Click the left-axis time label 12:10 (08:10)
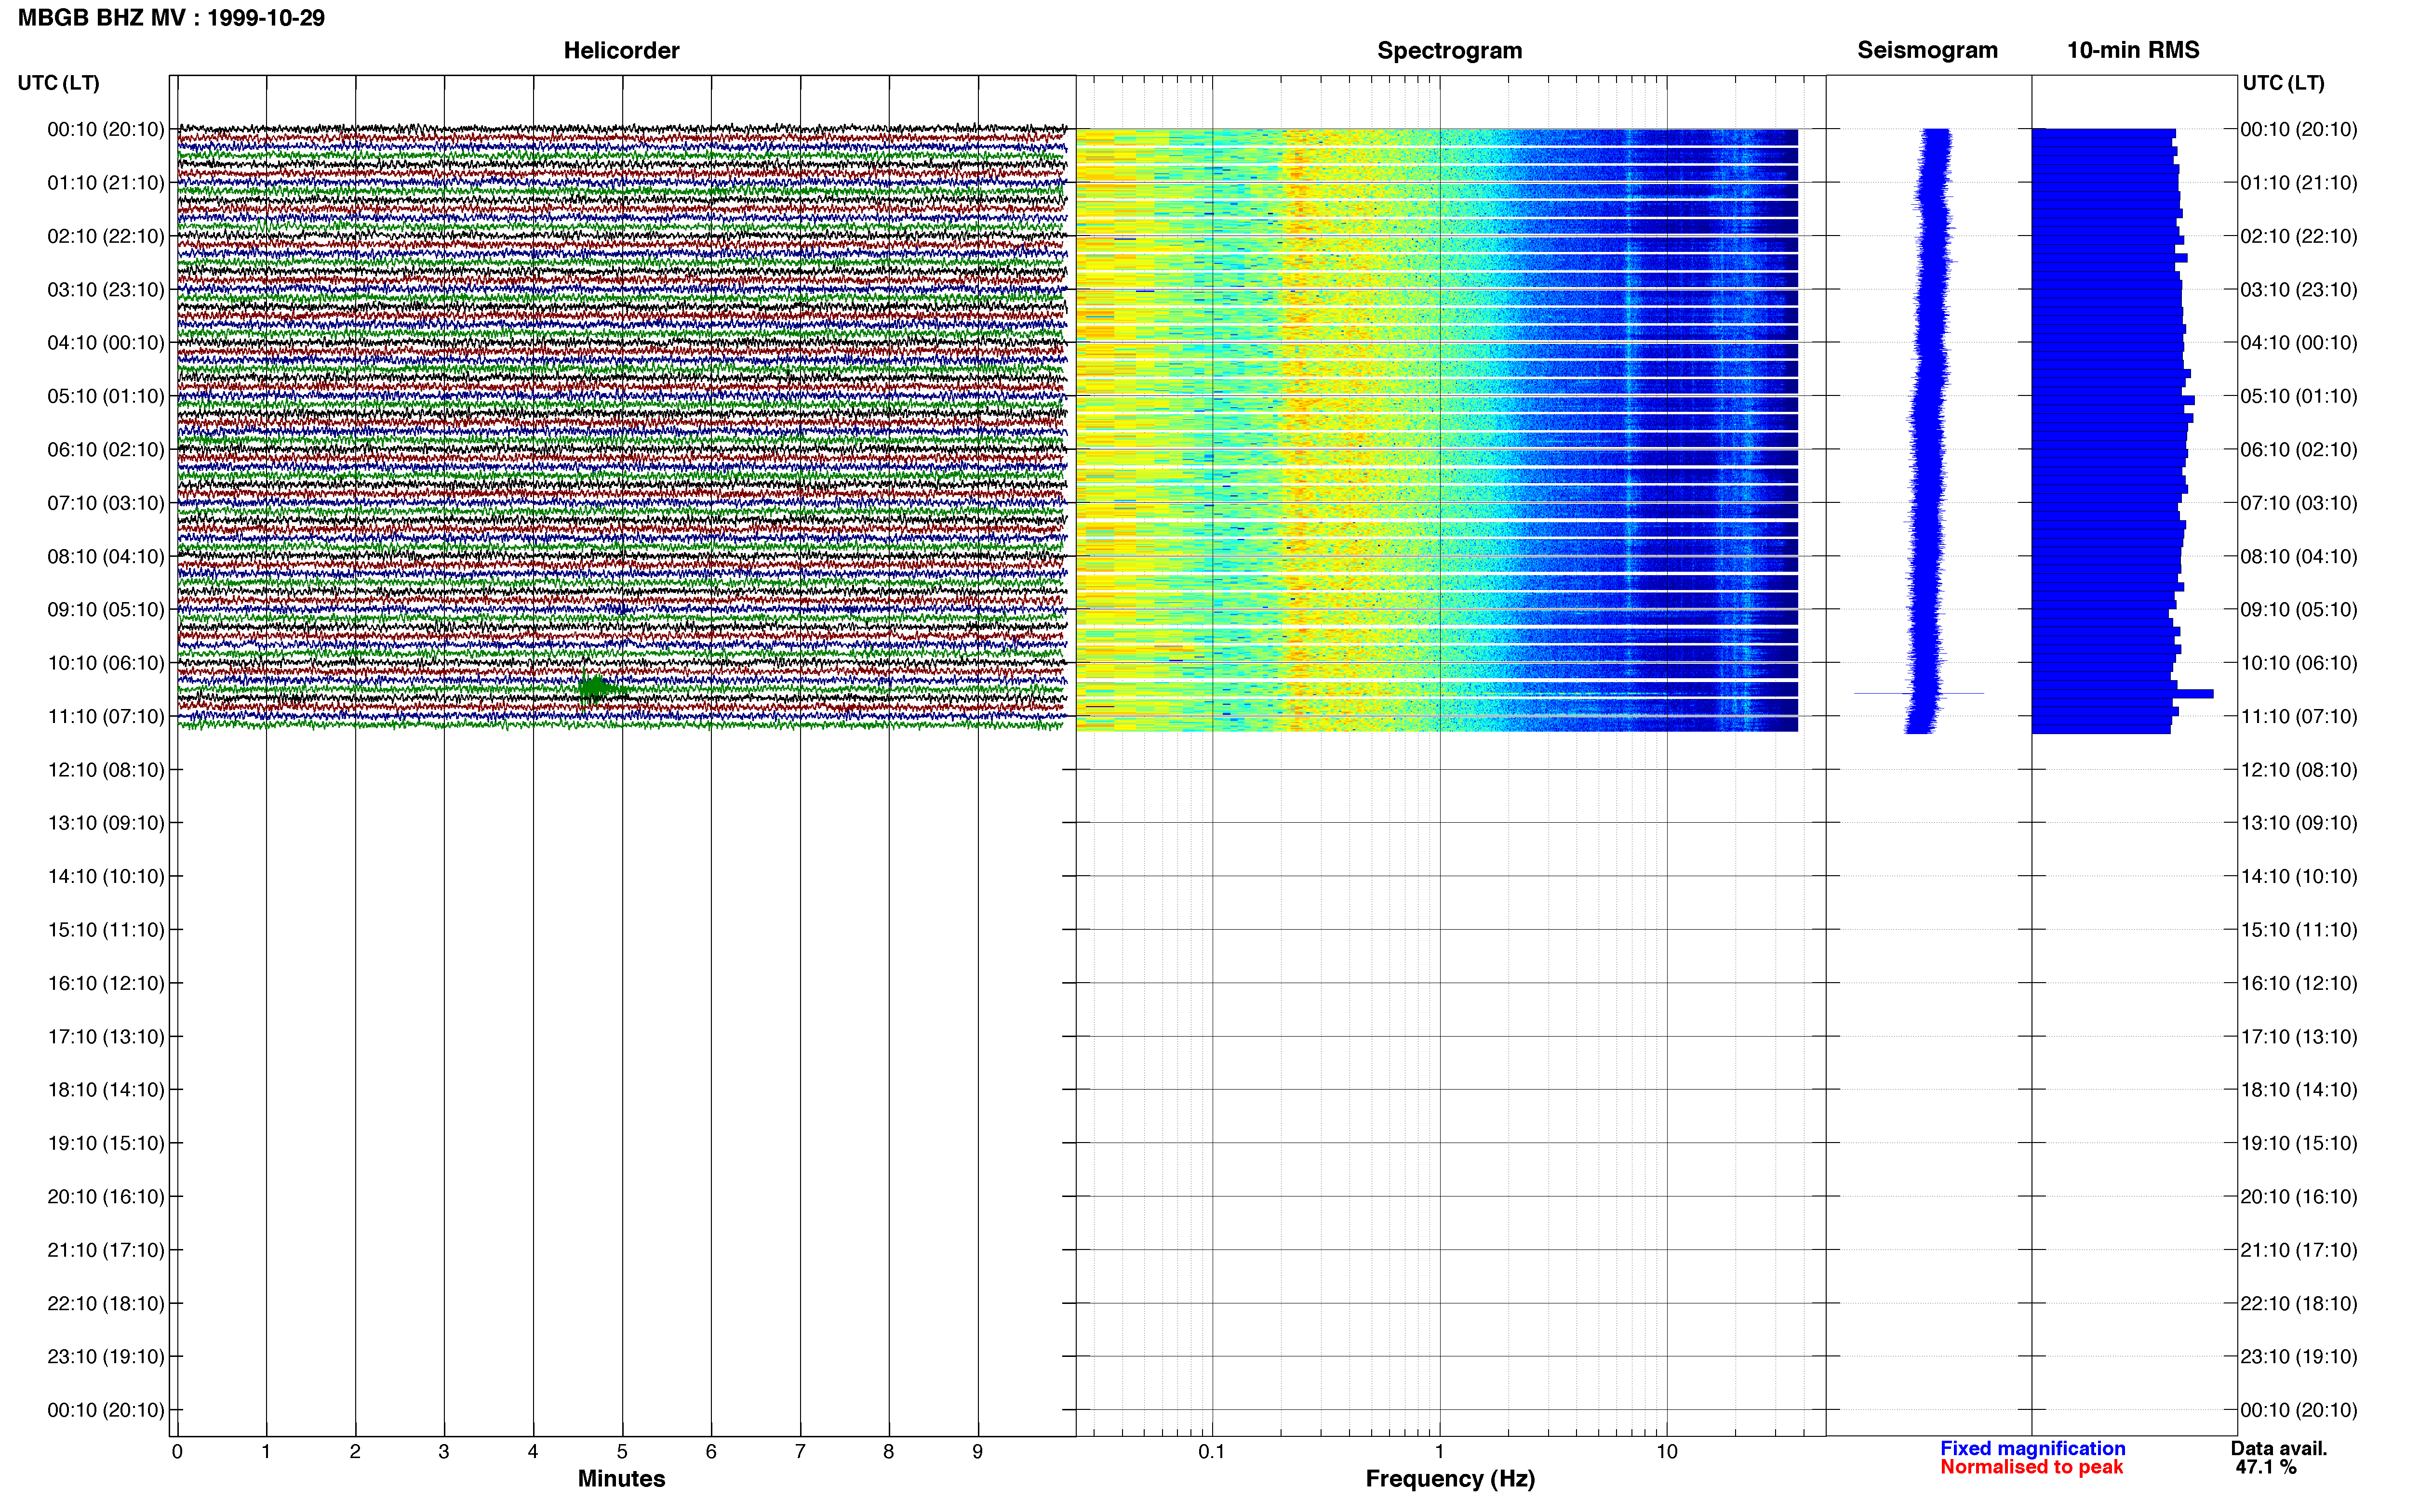 tap(106, 770)
